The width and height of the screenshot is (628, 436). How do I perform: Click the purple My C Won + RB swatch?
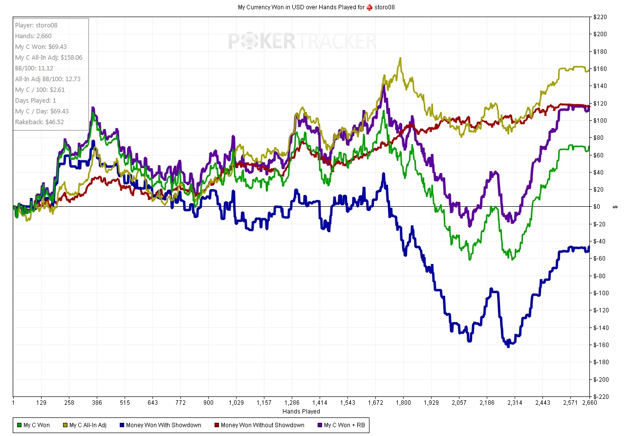point(320,425)
